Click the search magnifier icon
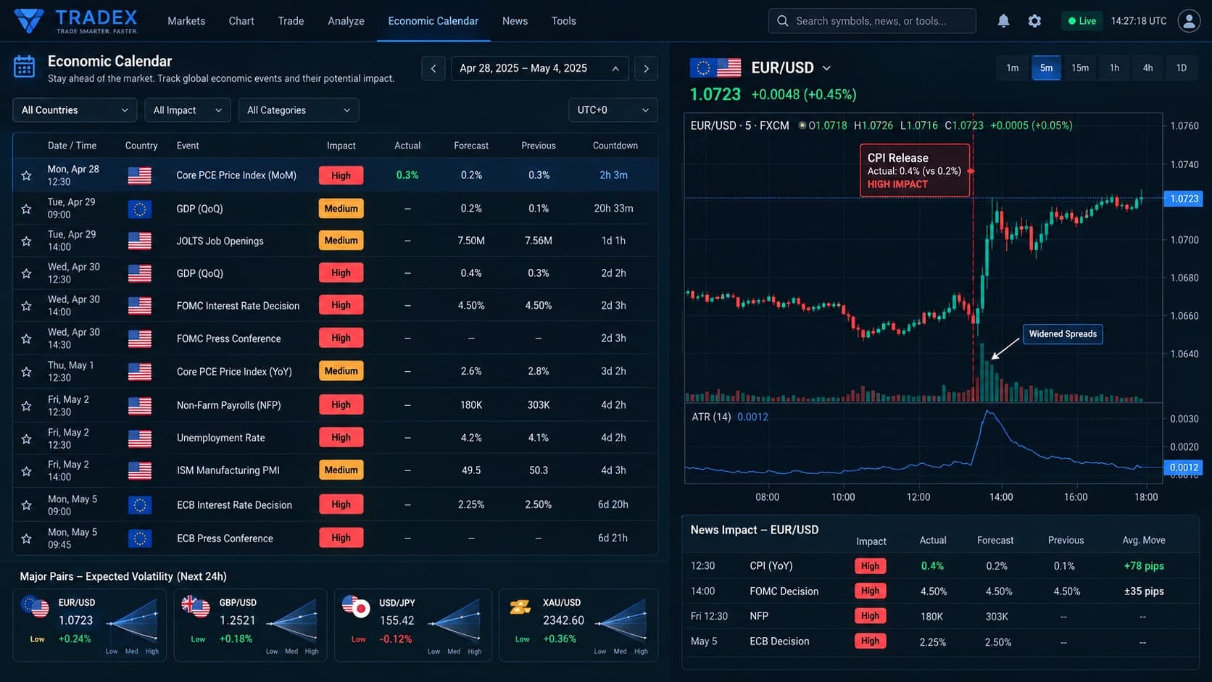Viewport: 1212px width, 682px height. (783, 21)
